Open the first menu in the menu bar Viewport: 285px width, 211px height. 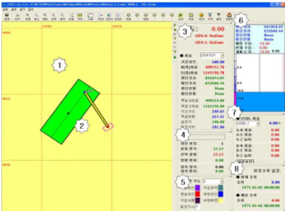5,10
